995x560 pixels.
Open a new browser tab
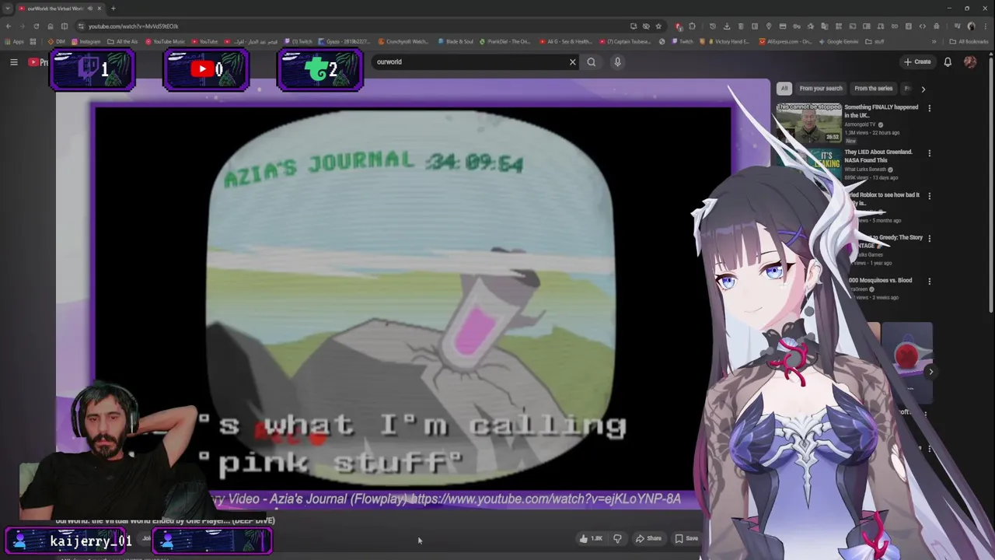113,9
